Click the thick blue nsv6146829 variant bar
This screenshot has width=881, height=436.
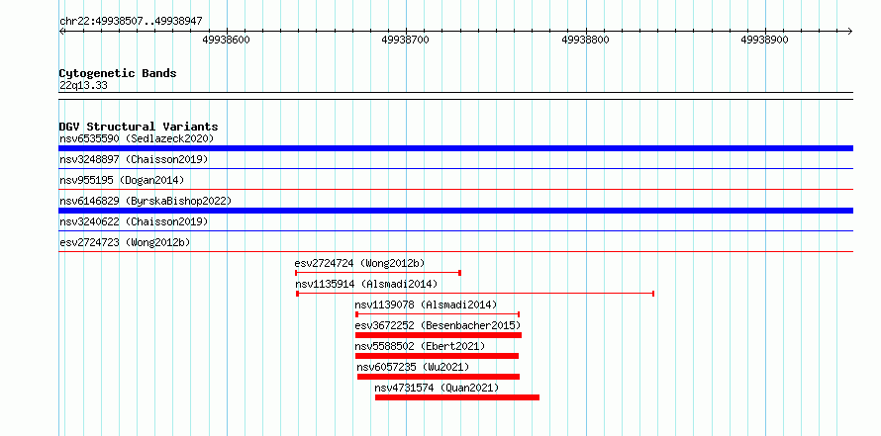tap(455, 211)
